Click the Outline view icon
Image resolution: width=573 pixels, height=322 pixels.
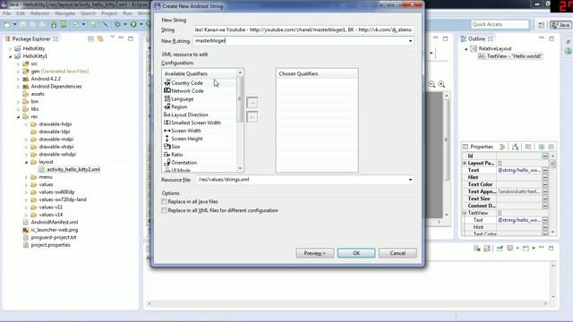pyautogui.click(x=464, y=38)
